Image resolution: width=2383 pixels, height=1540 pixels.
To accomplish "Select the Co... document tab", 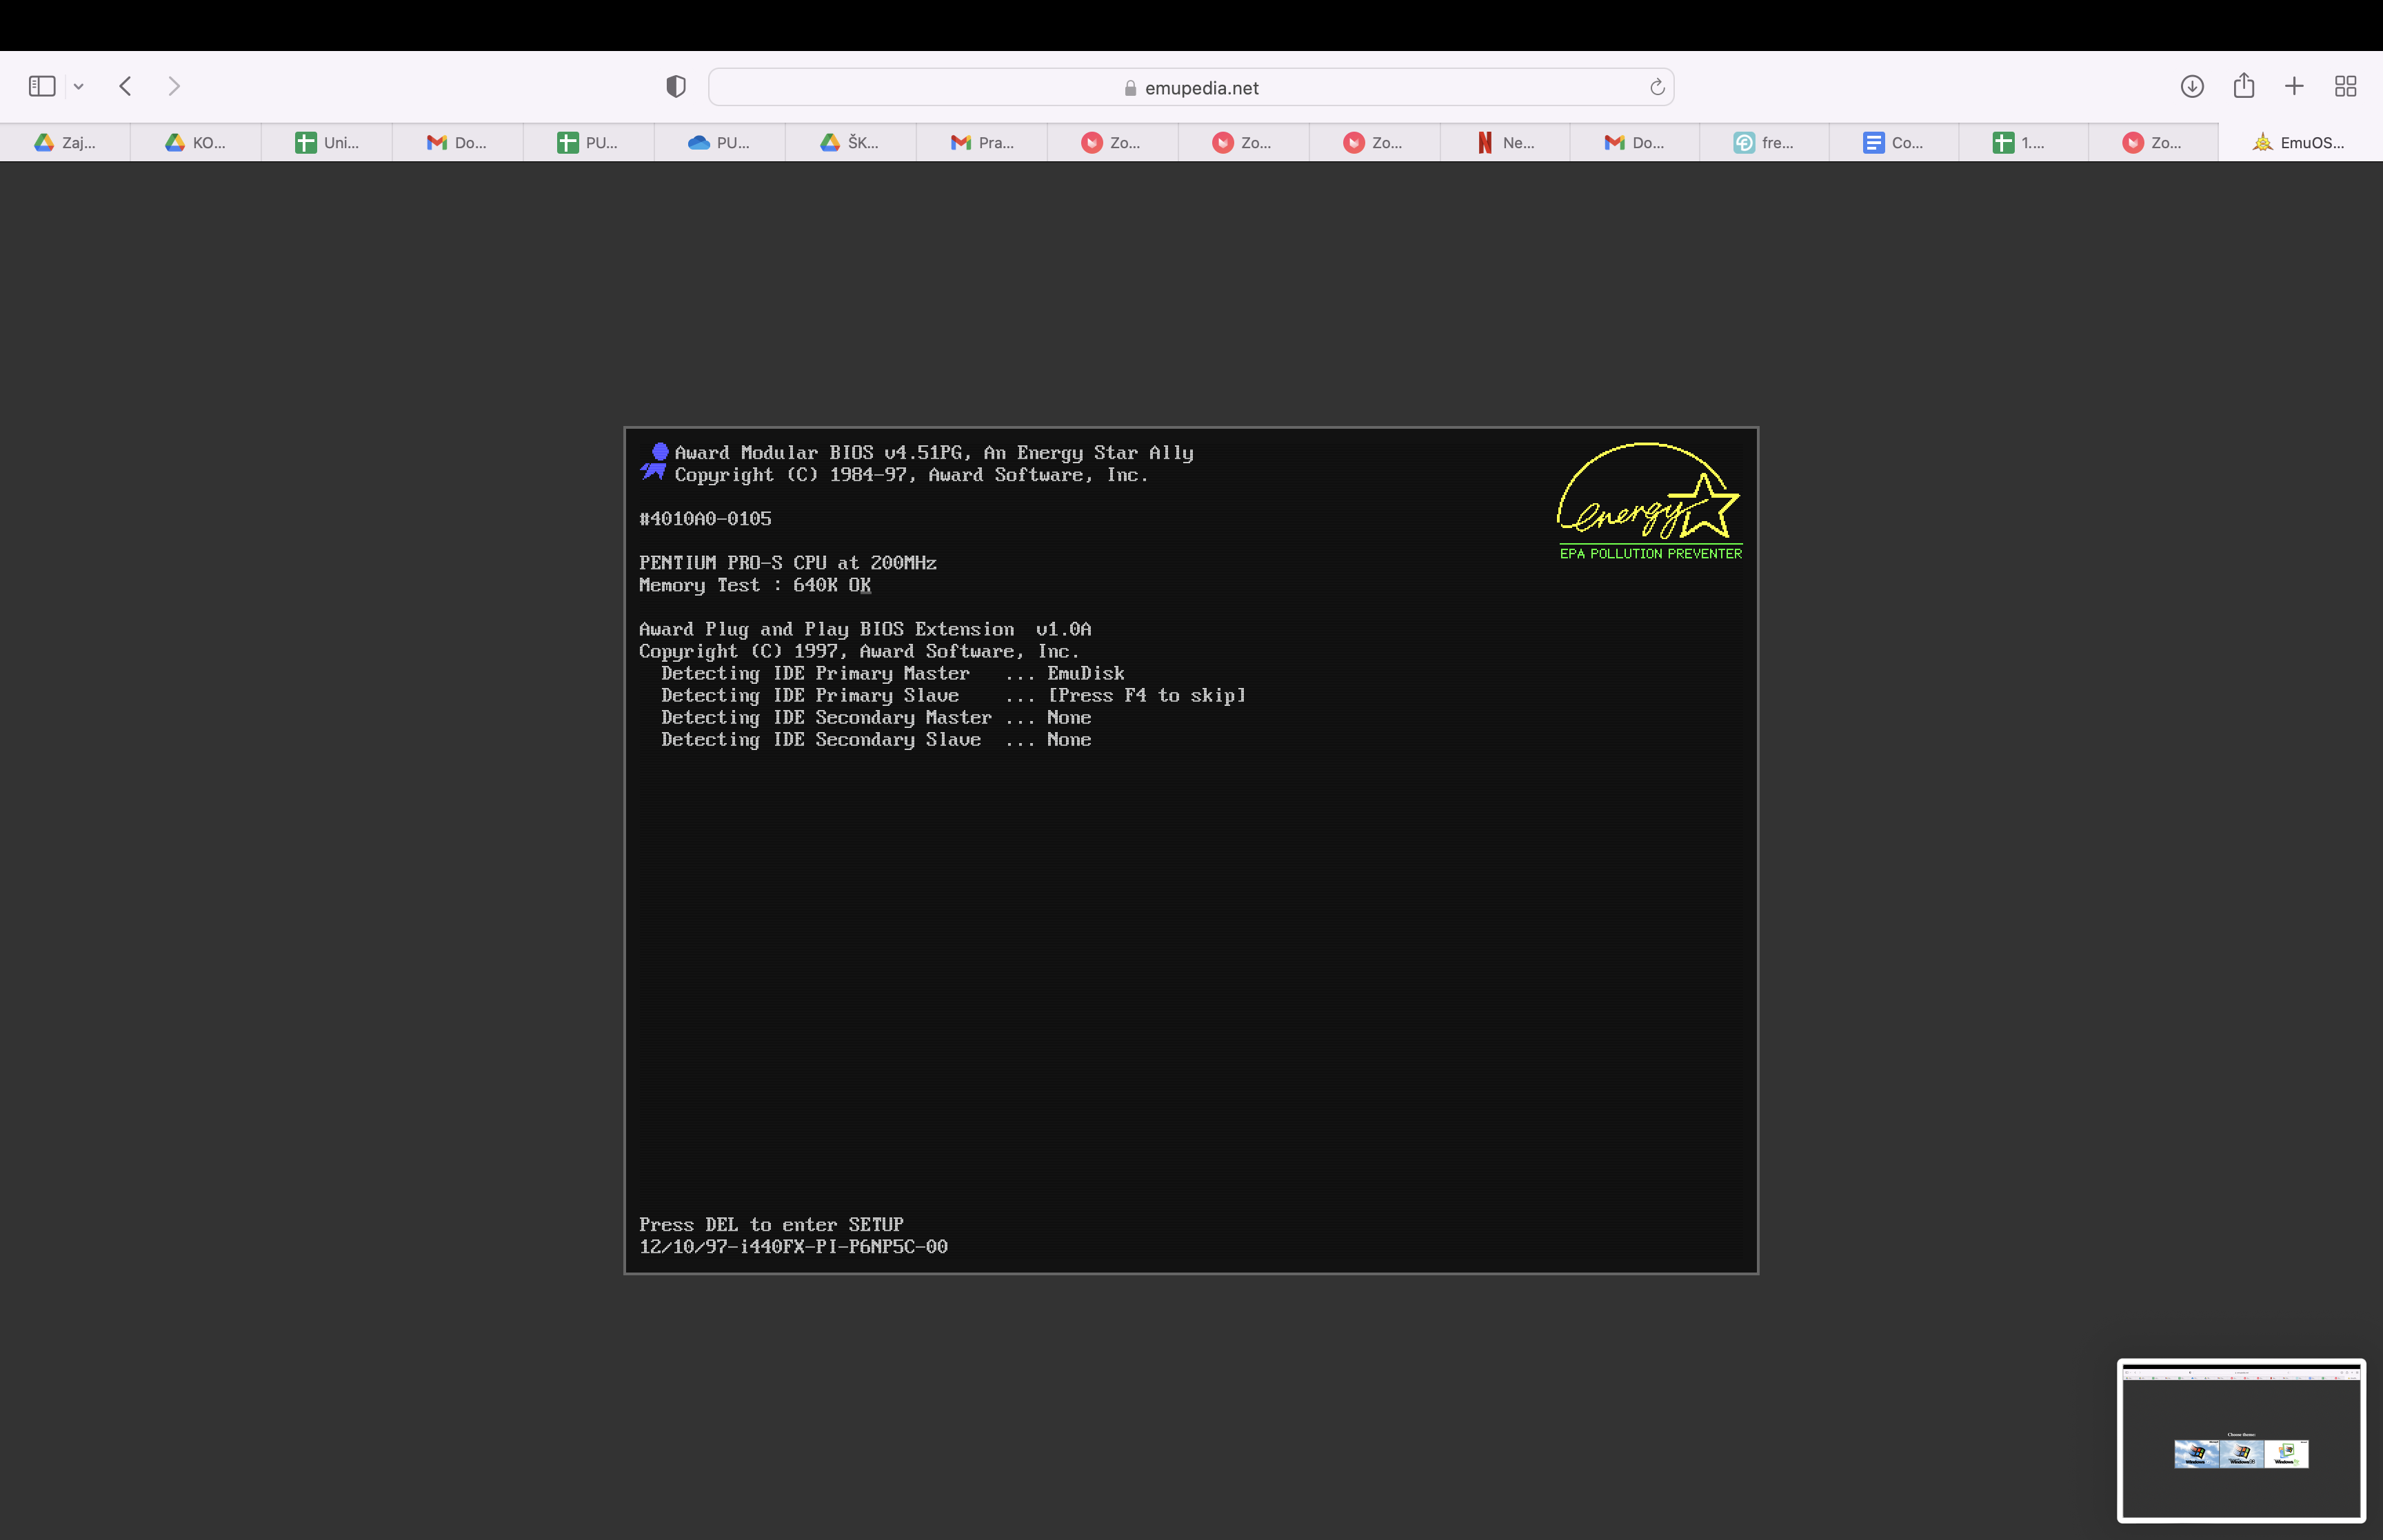I will (1894, 143).
